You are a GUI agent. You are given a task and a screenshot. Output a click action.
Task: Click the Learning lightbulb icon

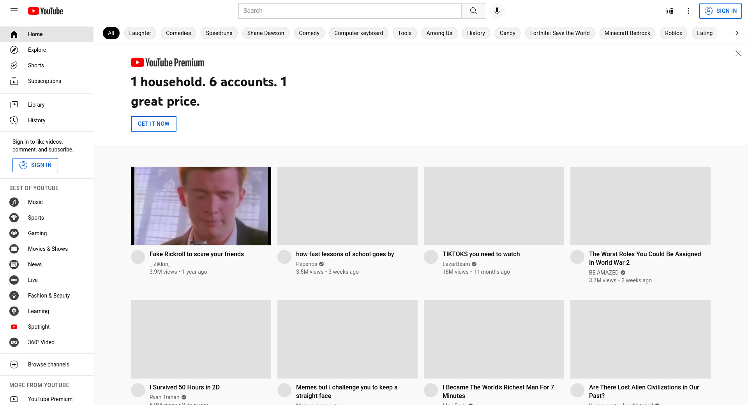tap(14, 311)
